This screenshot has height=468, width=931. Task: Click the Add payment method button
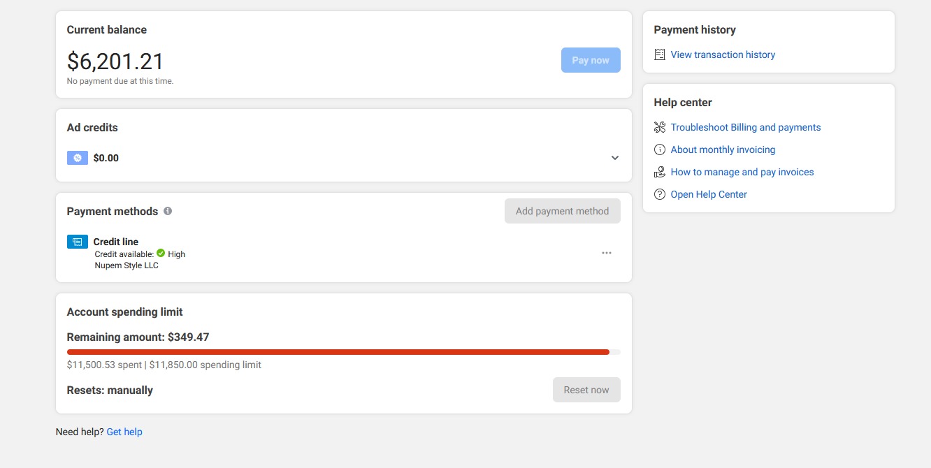pyautogui.click(x=562, y=211)
